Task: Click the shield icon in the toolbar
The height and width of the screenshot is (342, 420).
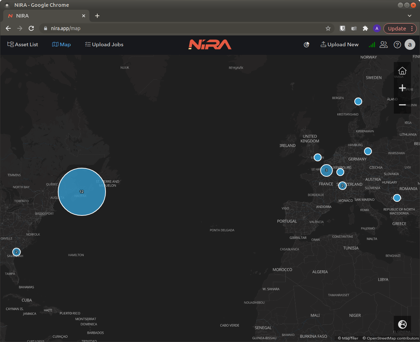Action: pos(342,28)
